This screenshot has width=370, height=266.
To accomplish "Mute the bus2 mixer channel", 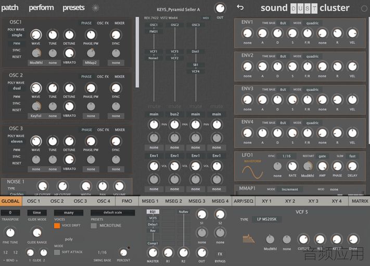I will 175,107.
